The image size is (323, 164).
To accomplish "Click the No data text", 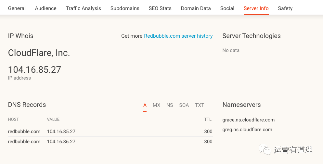I will pyautogui.click(x=231, y=50).
